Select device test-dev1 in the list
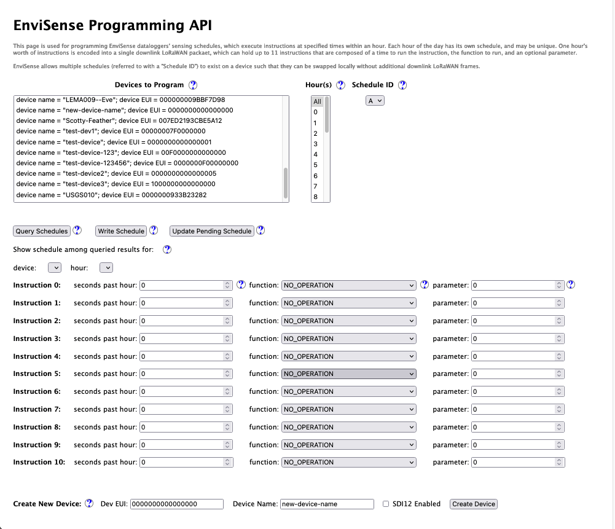615x529 pixels. [x=148, y=131]
